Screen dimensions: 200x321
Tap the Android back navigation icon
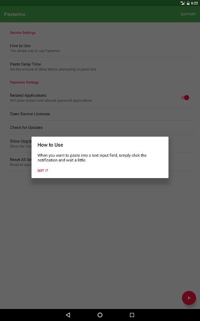click(x=68, y=315)
